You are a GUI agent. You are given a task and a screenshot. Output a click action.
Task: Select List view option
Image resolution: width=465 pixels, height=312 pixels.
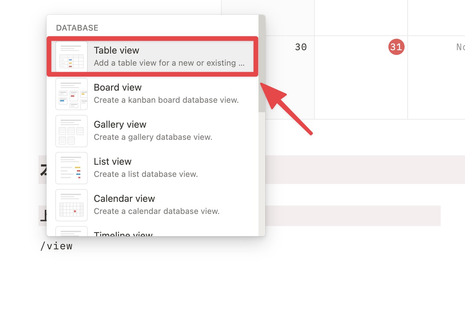153,168
